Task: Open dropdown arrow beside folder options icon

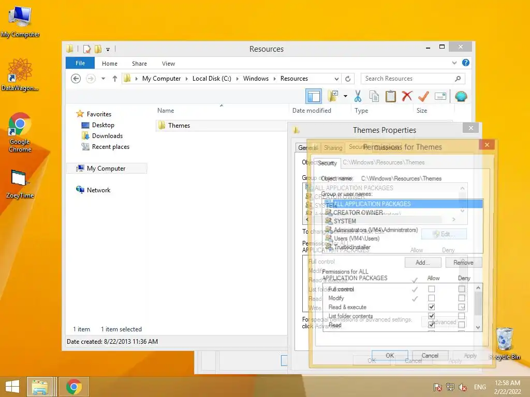Action: pos(345,96)
